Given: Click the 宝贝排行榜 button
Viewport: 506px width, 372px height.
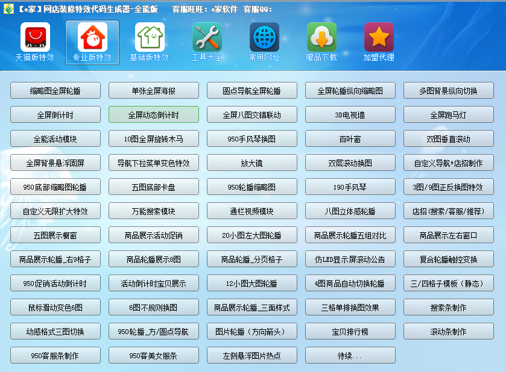Looking at the screenshot, I should point(350,332).
